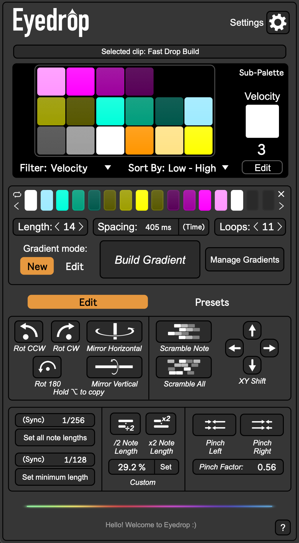Shift notes left with XY Shift arrow
The width and height of the screenshot is (299, 543).
235,348
